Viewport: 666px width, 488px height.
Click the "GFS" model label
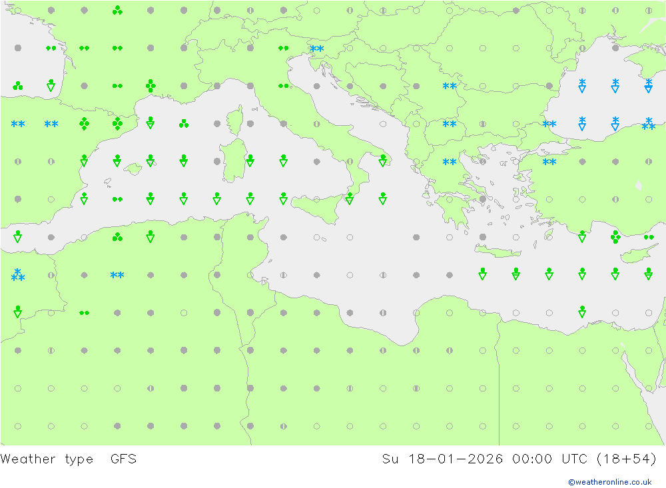click(123, 459)
